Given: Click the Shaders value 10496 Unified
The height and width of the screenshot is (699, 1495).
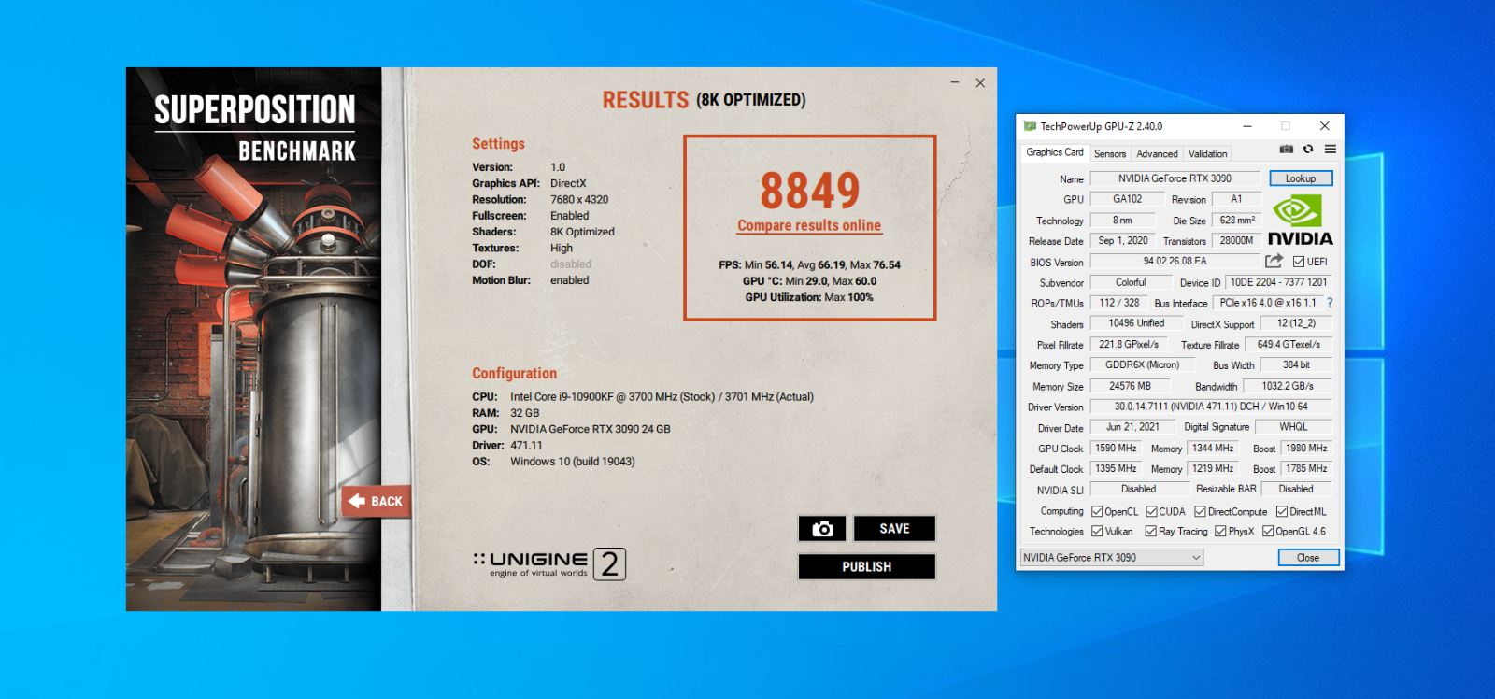Looking at the screenshot, I should pyautogui.click(x=1136, y=323).
